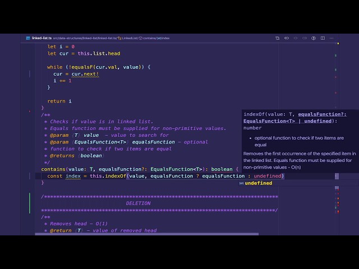Click contains breadcrumb segment
The height and width of the screenshot is (269, 359).
150,38
